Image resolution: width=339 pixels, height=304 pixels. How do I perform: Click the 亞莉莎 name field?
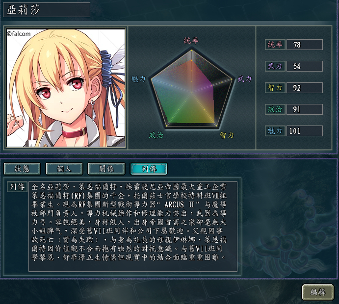[47, 10]
